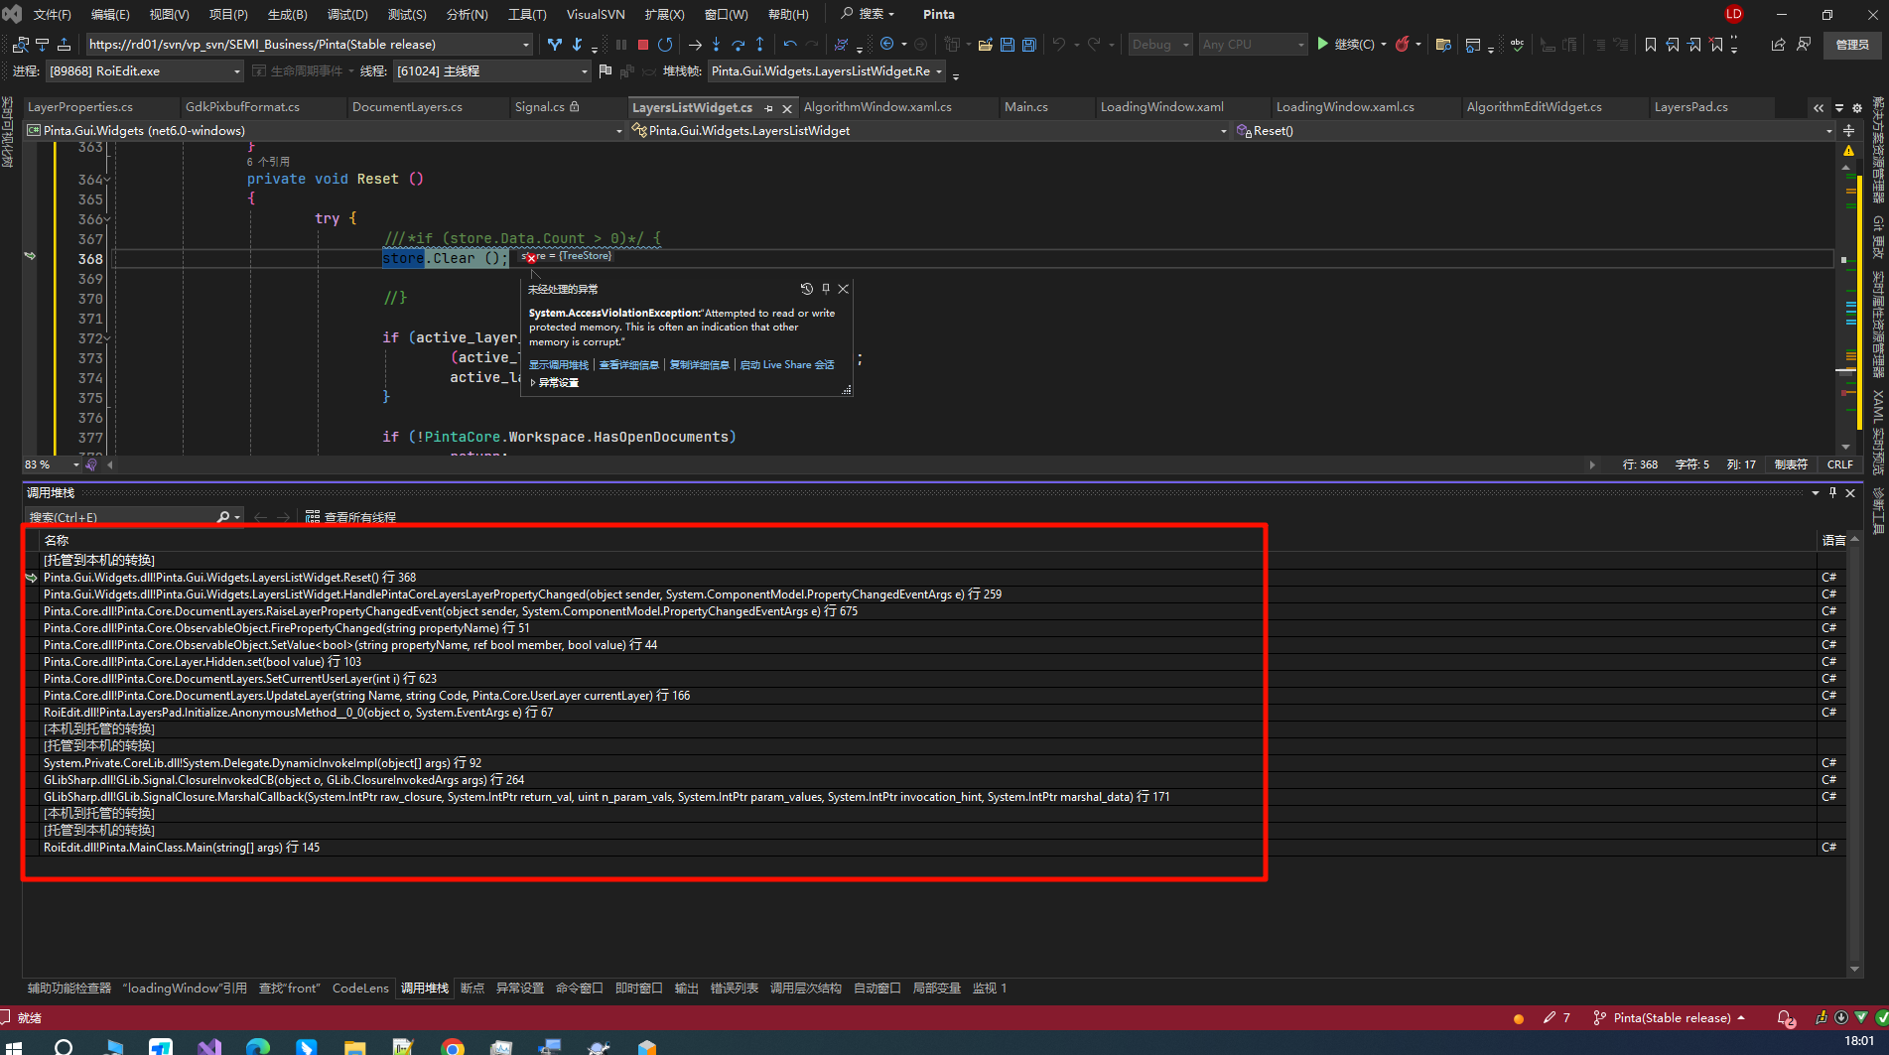Image resolution: width=1889 pixels, height=1055 pixels.
Task: Click the Clear All Bookmarks icon
Action: (x=1716, y=45)
